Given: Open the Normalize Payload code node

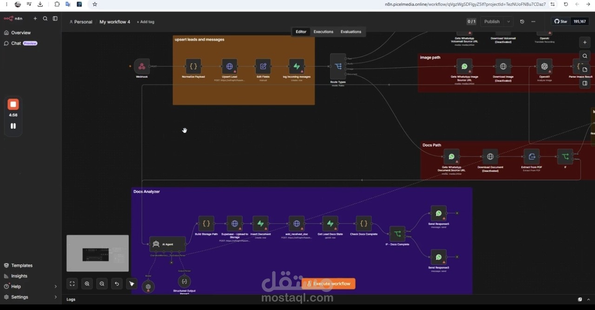Looking at the screenshot, I should click(x=193, y=66).
